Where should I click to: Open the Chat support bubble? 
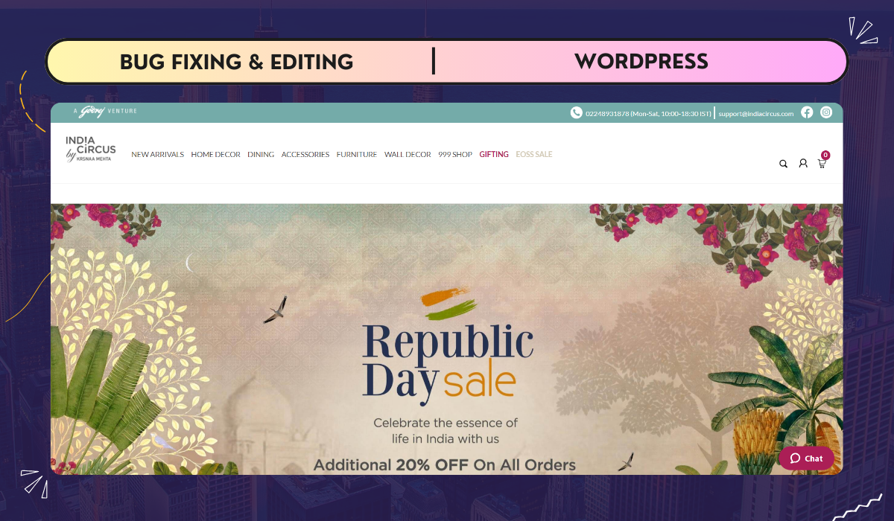point(807,458)
